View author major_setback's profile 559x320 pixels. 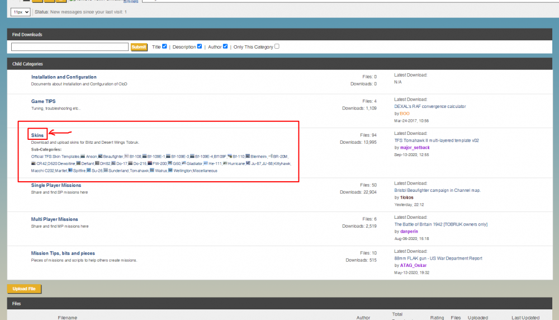(x=415, y=147)
